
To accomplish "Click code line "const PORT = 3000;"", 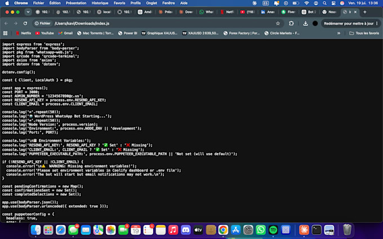I will coord(20,92).
